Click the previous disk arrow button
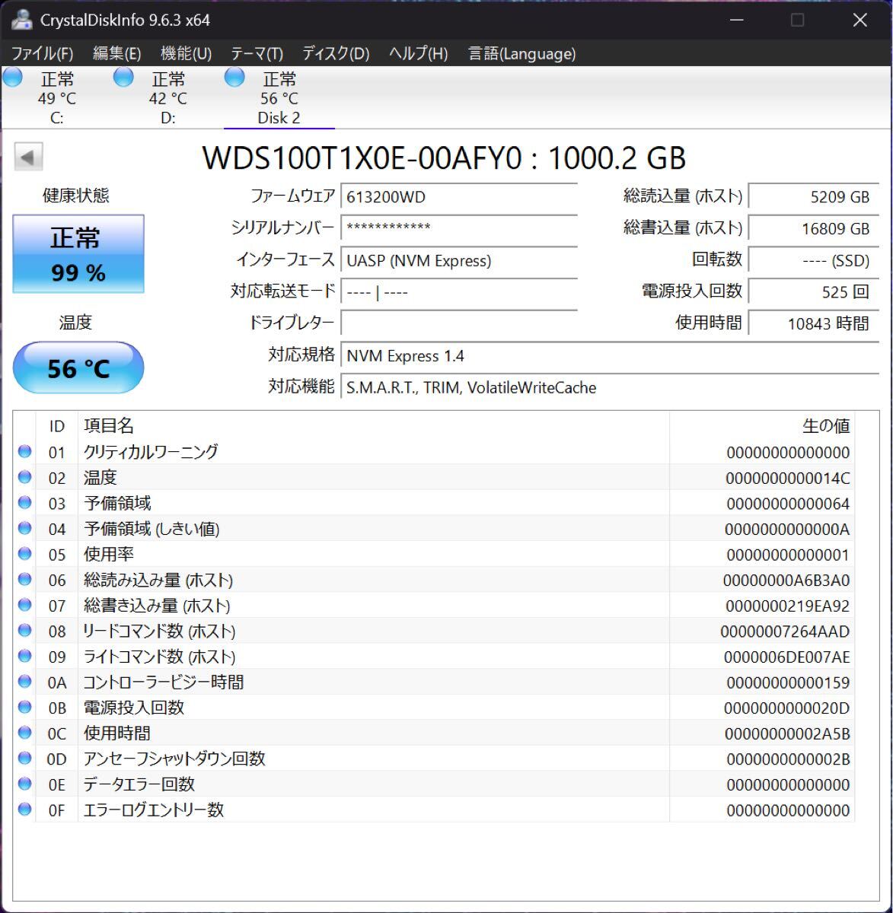893x913 pixels. click(28, 157)
